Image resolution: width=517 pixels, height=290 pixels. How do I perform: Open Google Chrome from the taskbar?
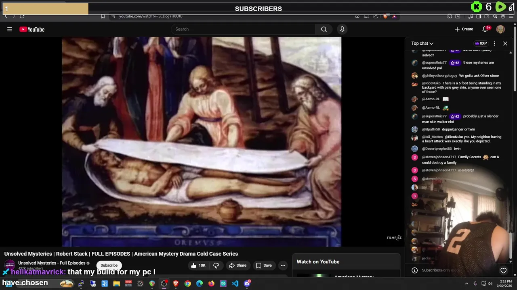187,284
